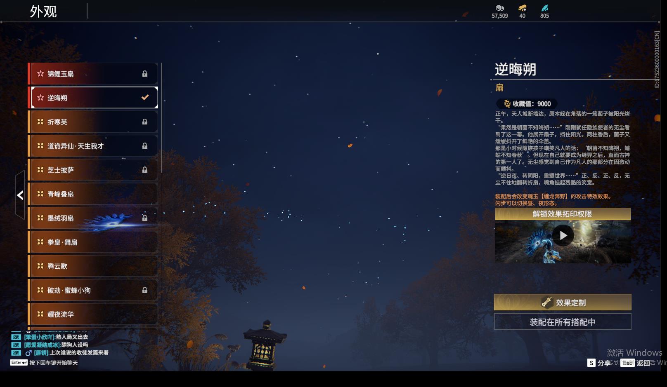Click the skin list scrollbar
This screenshot has height=387, width=667.
tap(161, 118)
